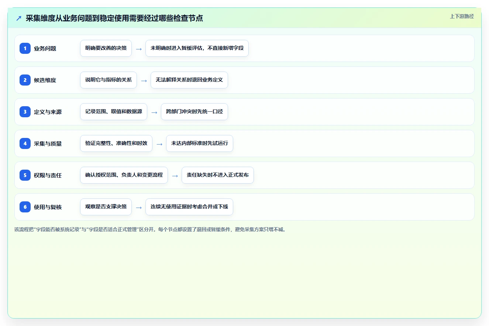489x326 pixels.
Task: Select the 采集与质量 step label
Action: pyautogui.click(x=48, y=143)
